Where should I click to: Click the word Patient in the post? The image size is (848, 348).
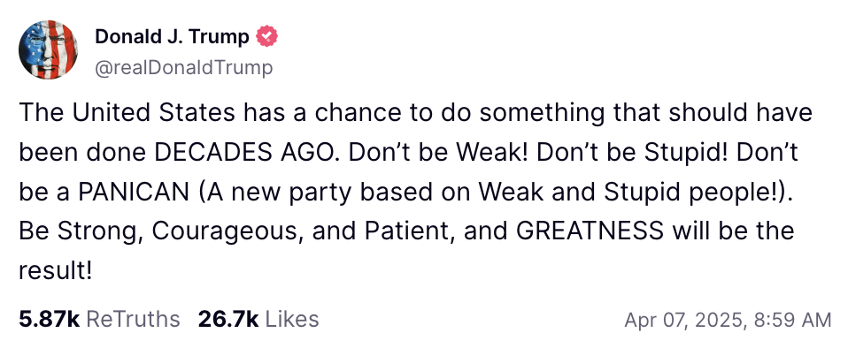411,231
